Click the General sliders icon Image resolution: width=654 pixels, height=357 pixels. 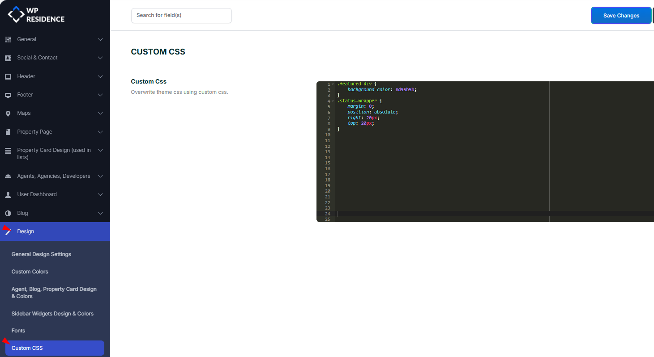[8, 39]
